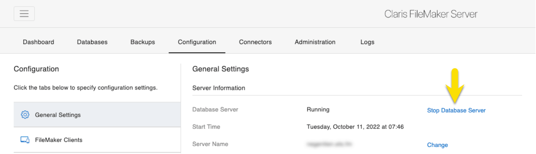The height and width of the screenshot is (154, 536).
Task: Click the General Settings panel heading
Action: point(220,69)
